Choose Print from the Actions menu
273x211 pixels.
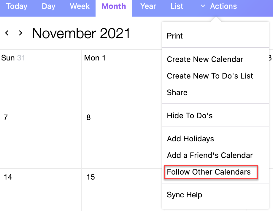tap(175, 36)
